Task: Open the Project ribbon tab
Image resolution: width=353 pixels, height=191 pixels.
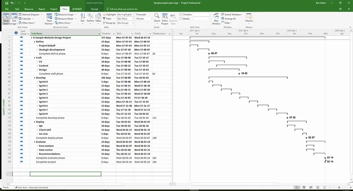Action: [x=54, y=9]
